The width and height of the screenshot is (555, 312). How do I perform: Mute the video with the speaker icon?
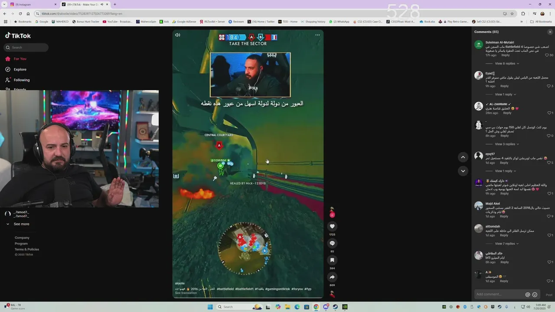point(177,35)
